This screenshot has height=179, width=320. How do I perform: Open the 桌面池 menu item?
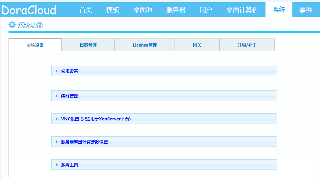tap(143, 10)
